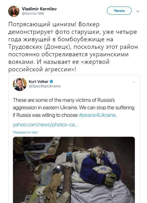The height and width of the screenshot is (203, 147).
Task: Open Kurt Volker's profile picture
Action: click(x=20, y=84)
